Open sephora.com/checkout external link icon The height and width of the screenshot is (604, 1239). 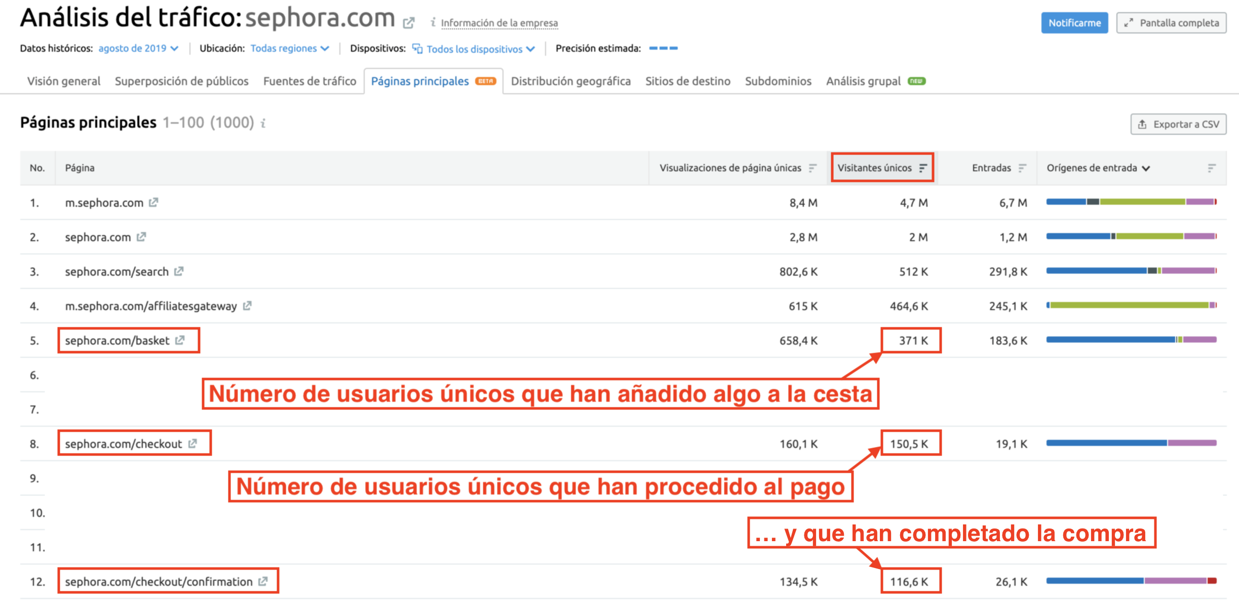192,443
